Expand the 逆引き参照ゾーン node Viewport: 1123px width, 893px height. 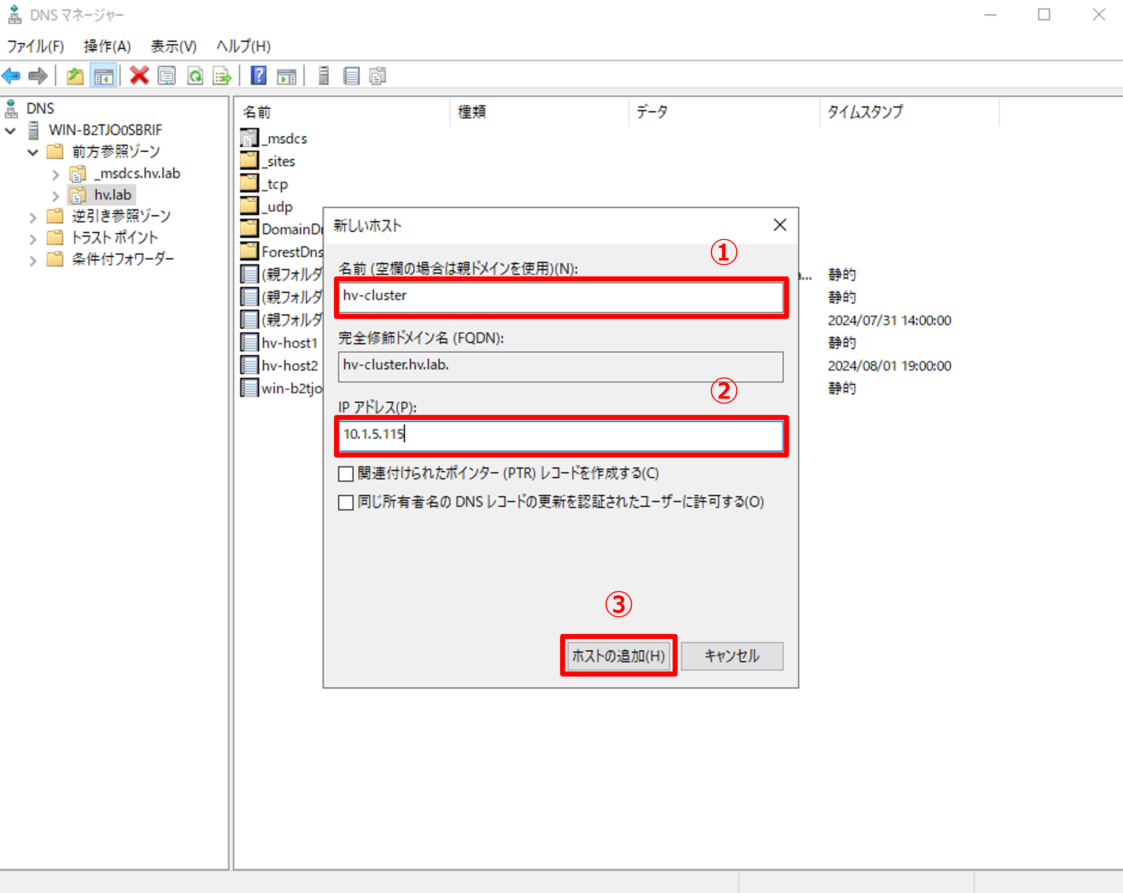(33, 218)
